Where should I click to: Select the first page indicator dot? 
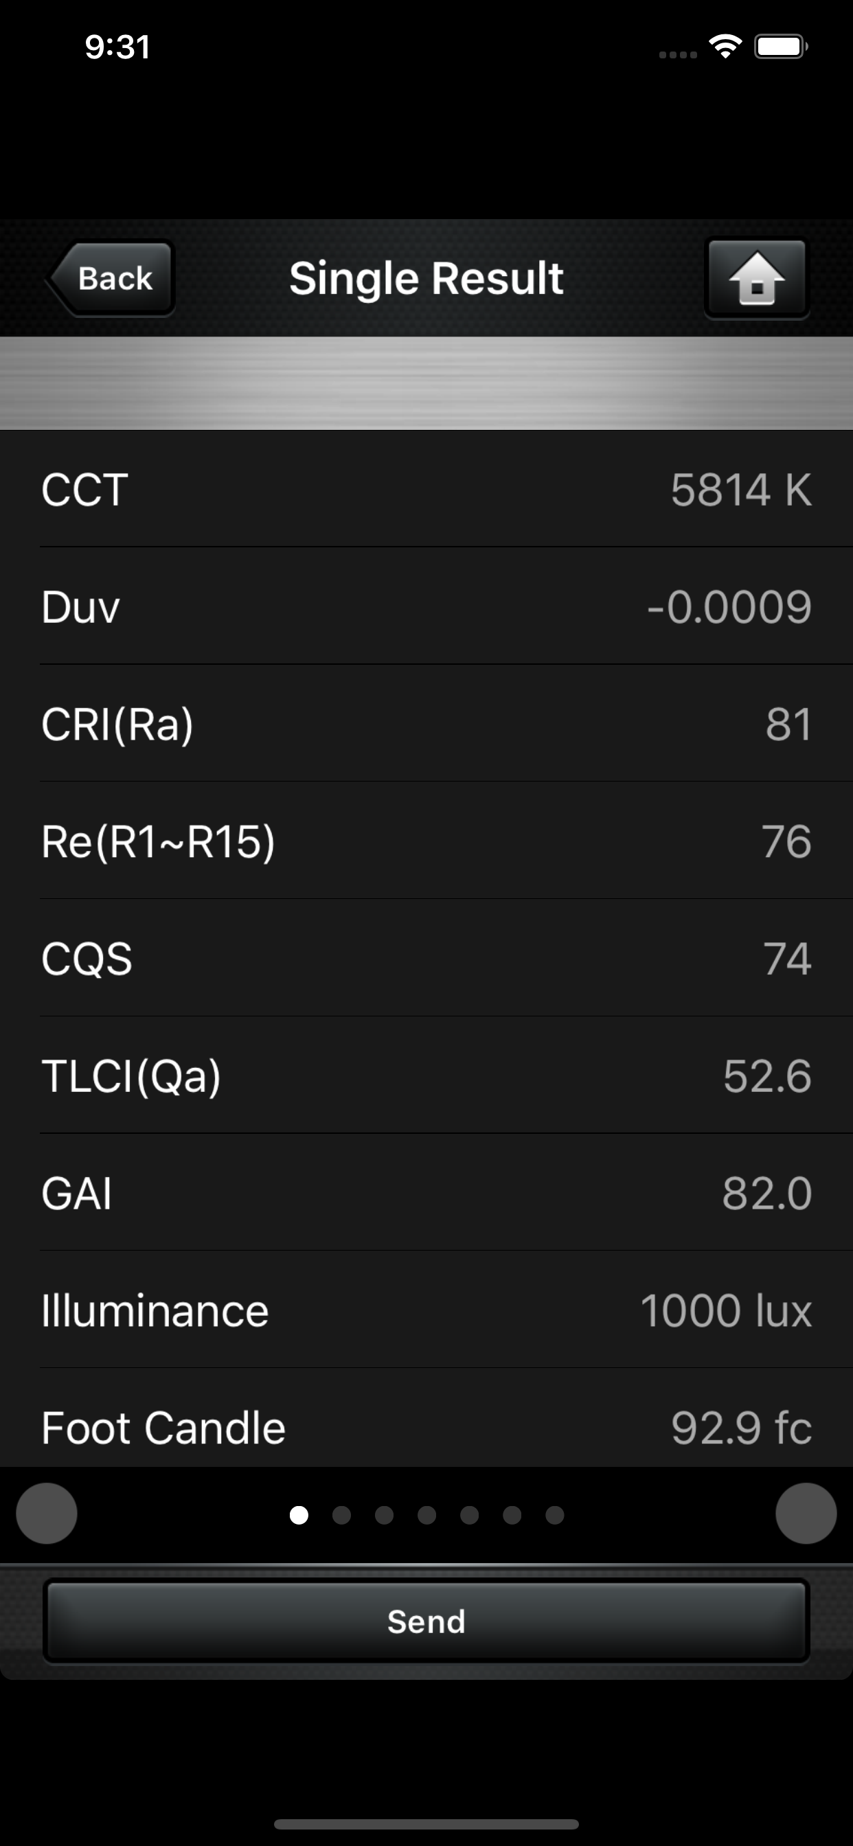[x=299, y=1515]
